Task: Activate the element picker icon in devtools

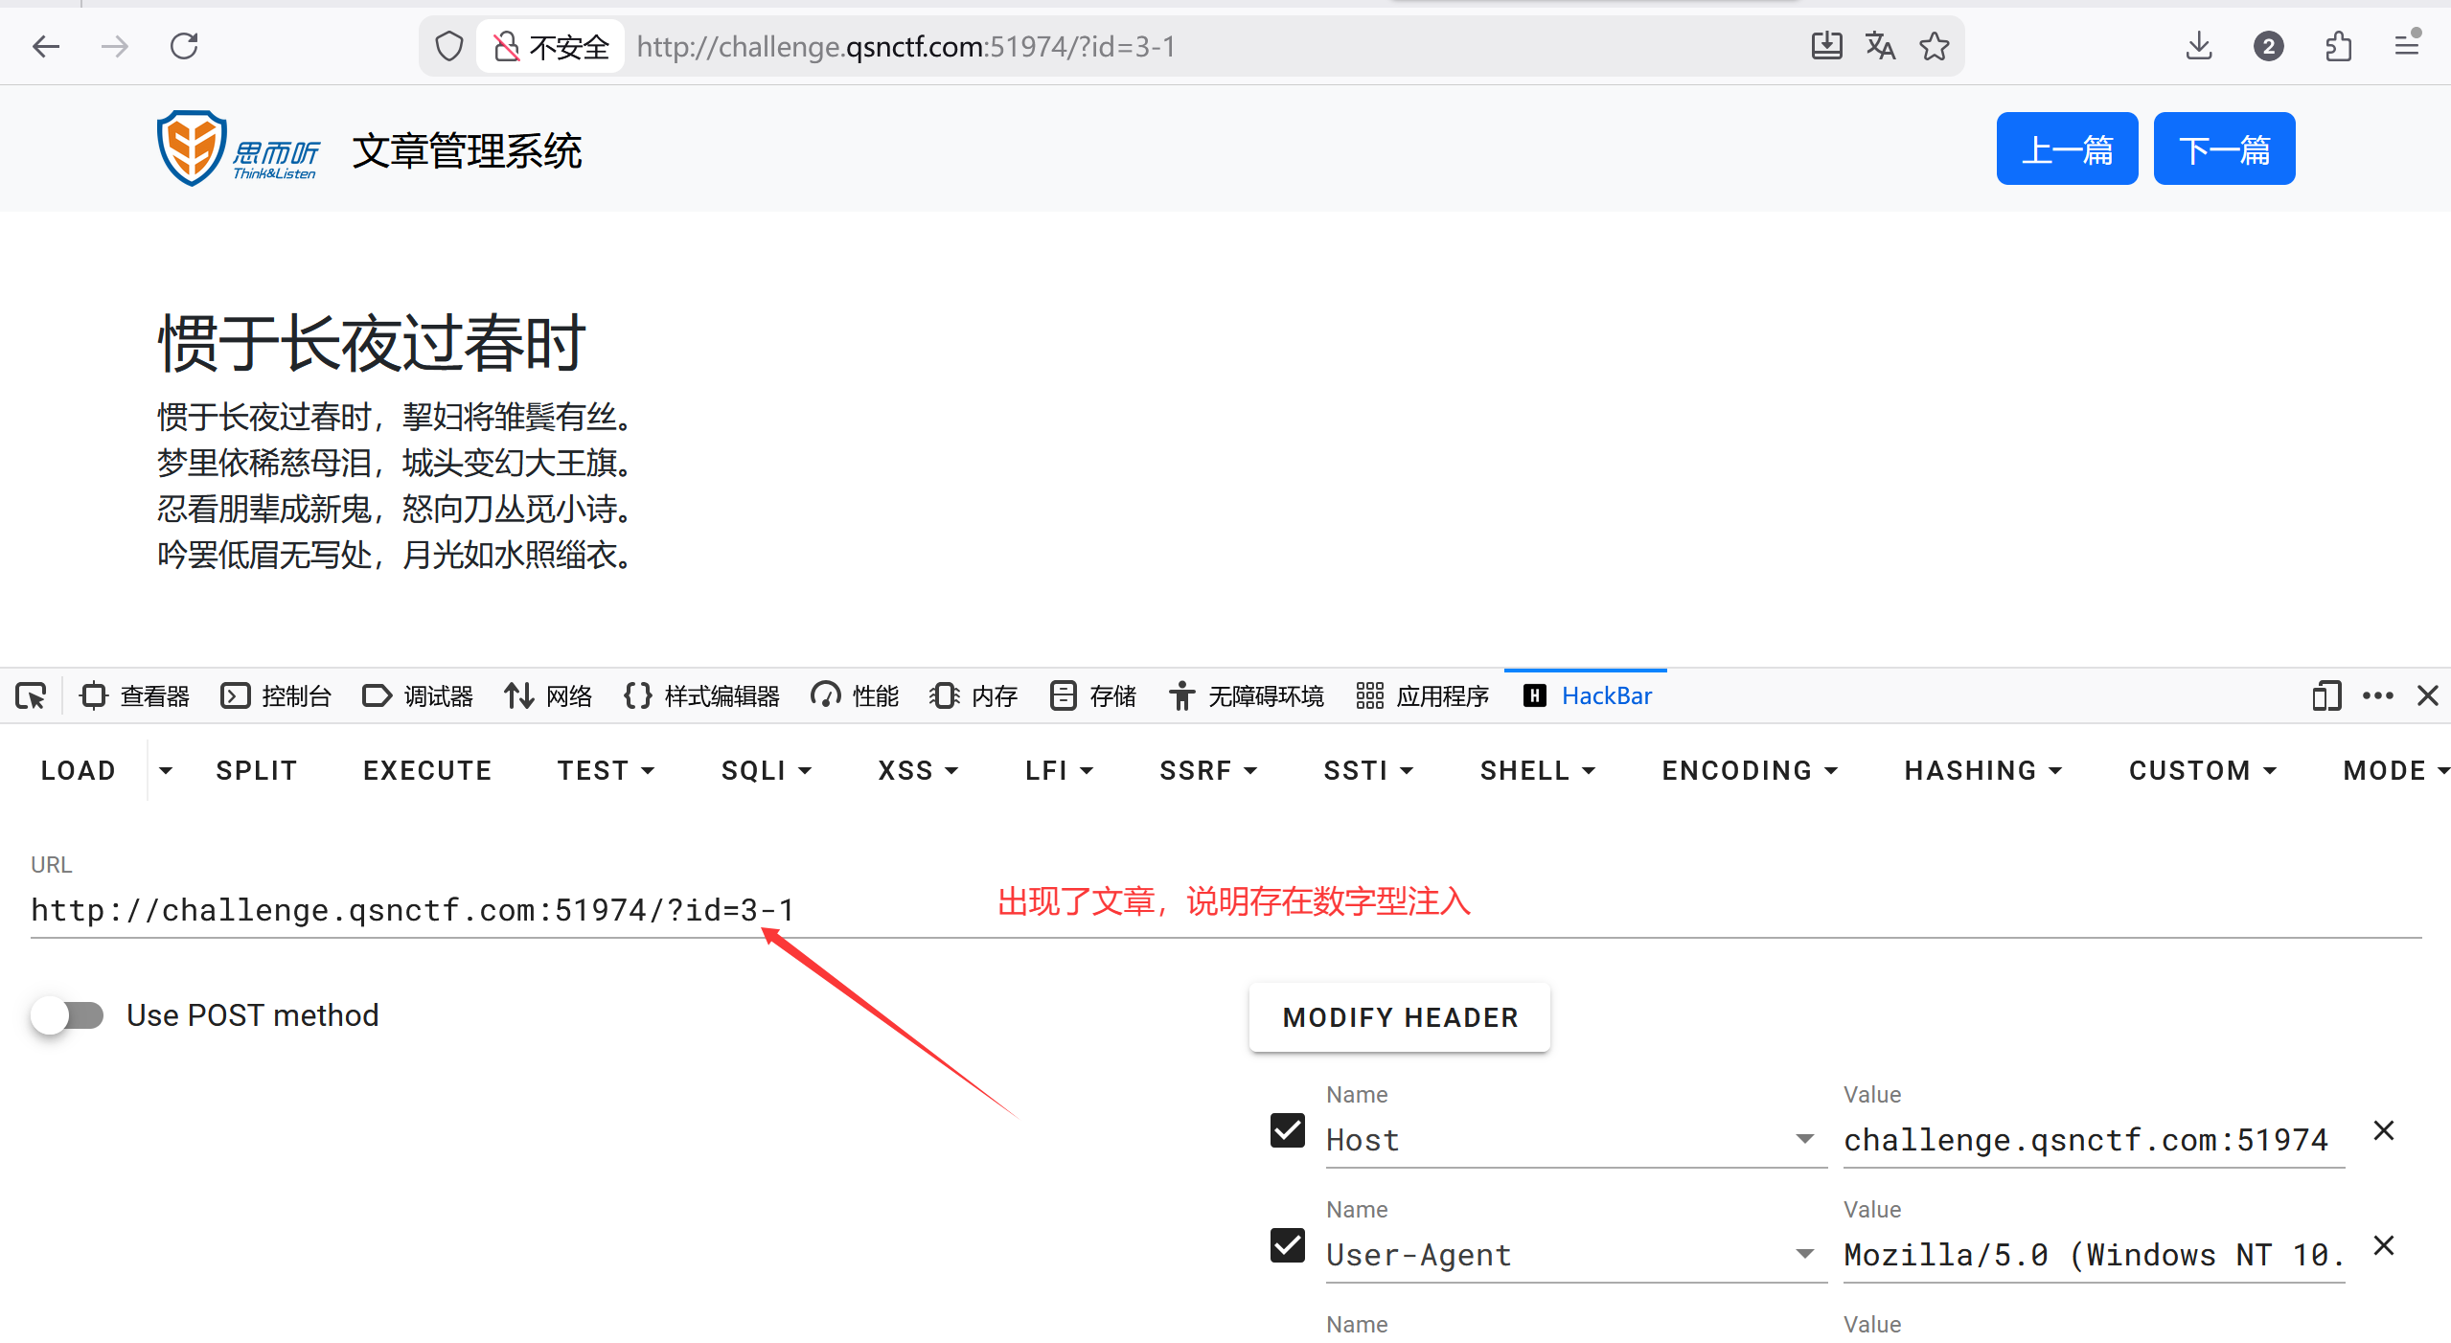Action: tap(31, 695)
